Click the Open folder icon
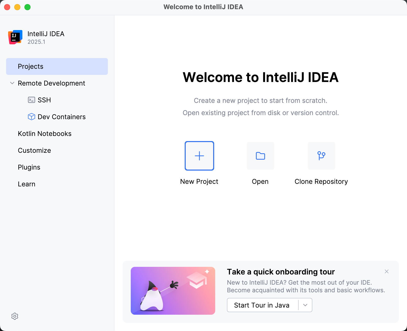This screenshot has width=407, height=331. [260, 156]
